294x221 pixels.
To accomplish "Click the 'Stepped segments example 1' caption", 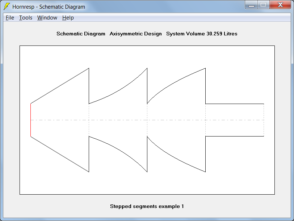I will click(x=147, y=206).
